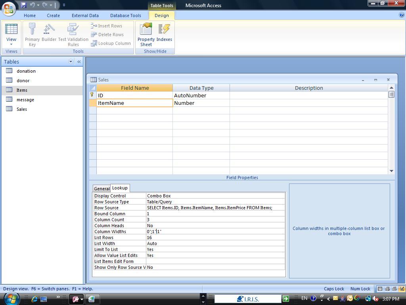406x305 pixels.
Task: Click the Data Type column header
Action: click(x=201, y=88)
